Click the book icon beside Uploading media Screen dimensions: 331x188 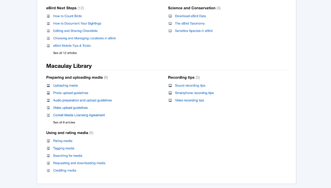pos(48,86)
